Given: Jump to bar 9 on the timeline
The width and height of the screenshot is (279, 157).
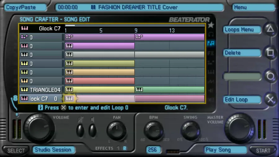Looking at the screenshot, I should click(136, 30).
